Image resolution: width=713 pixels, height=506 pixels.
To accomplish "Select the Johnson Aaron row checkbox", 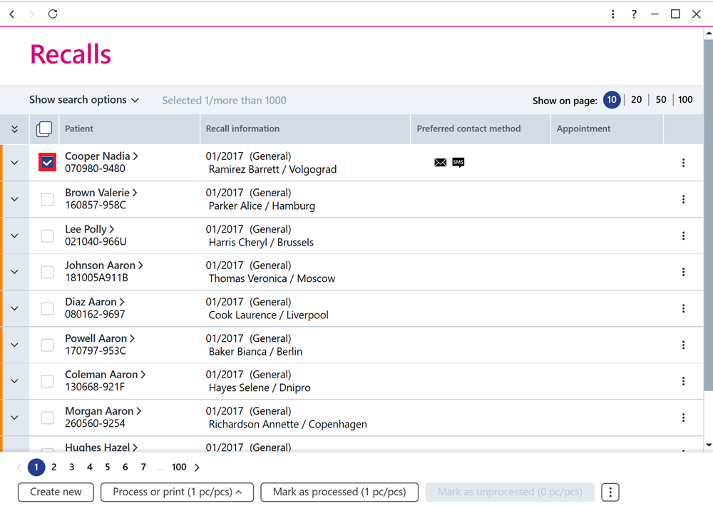I will click(x=47, y=272).
